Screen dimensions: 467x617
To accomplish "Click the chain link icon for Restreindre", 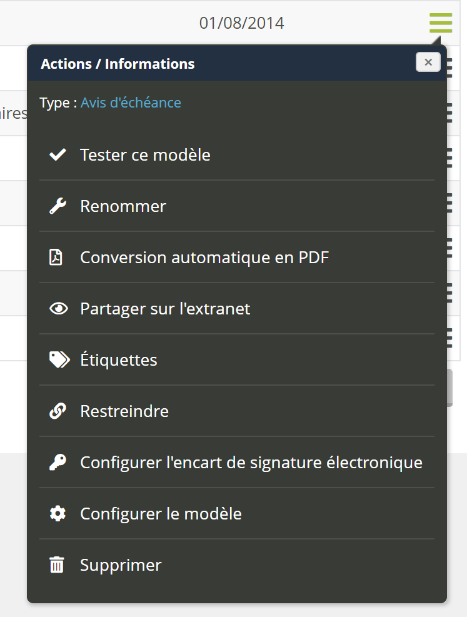I will pos(58,411).
